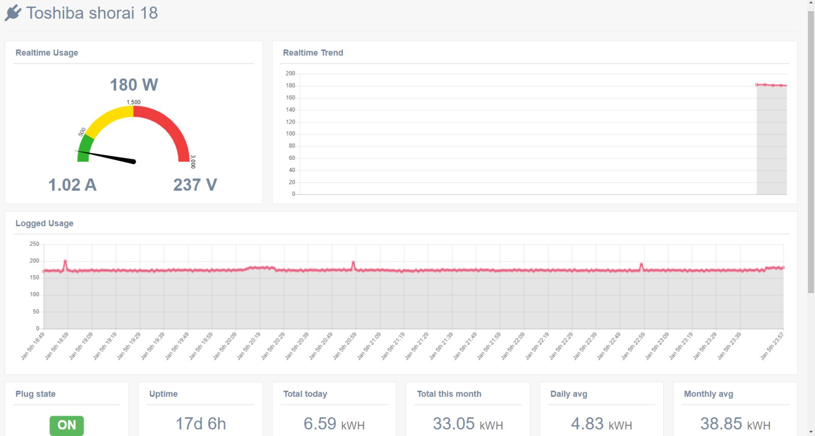This screenshot has height=436, width=815.
Task: Click the latest data point in Realtime Trend
Action: pos(781,85)
